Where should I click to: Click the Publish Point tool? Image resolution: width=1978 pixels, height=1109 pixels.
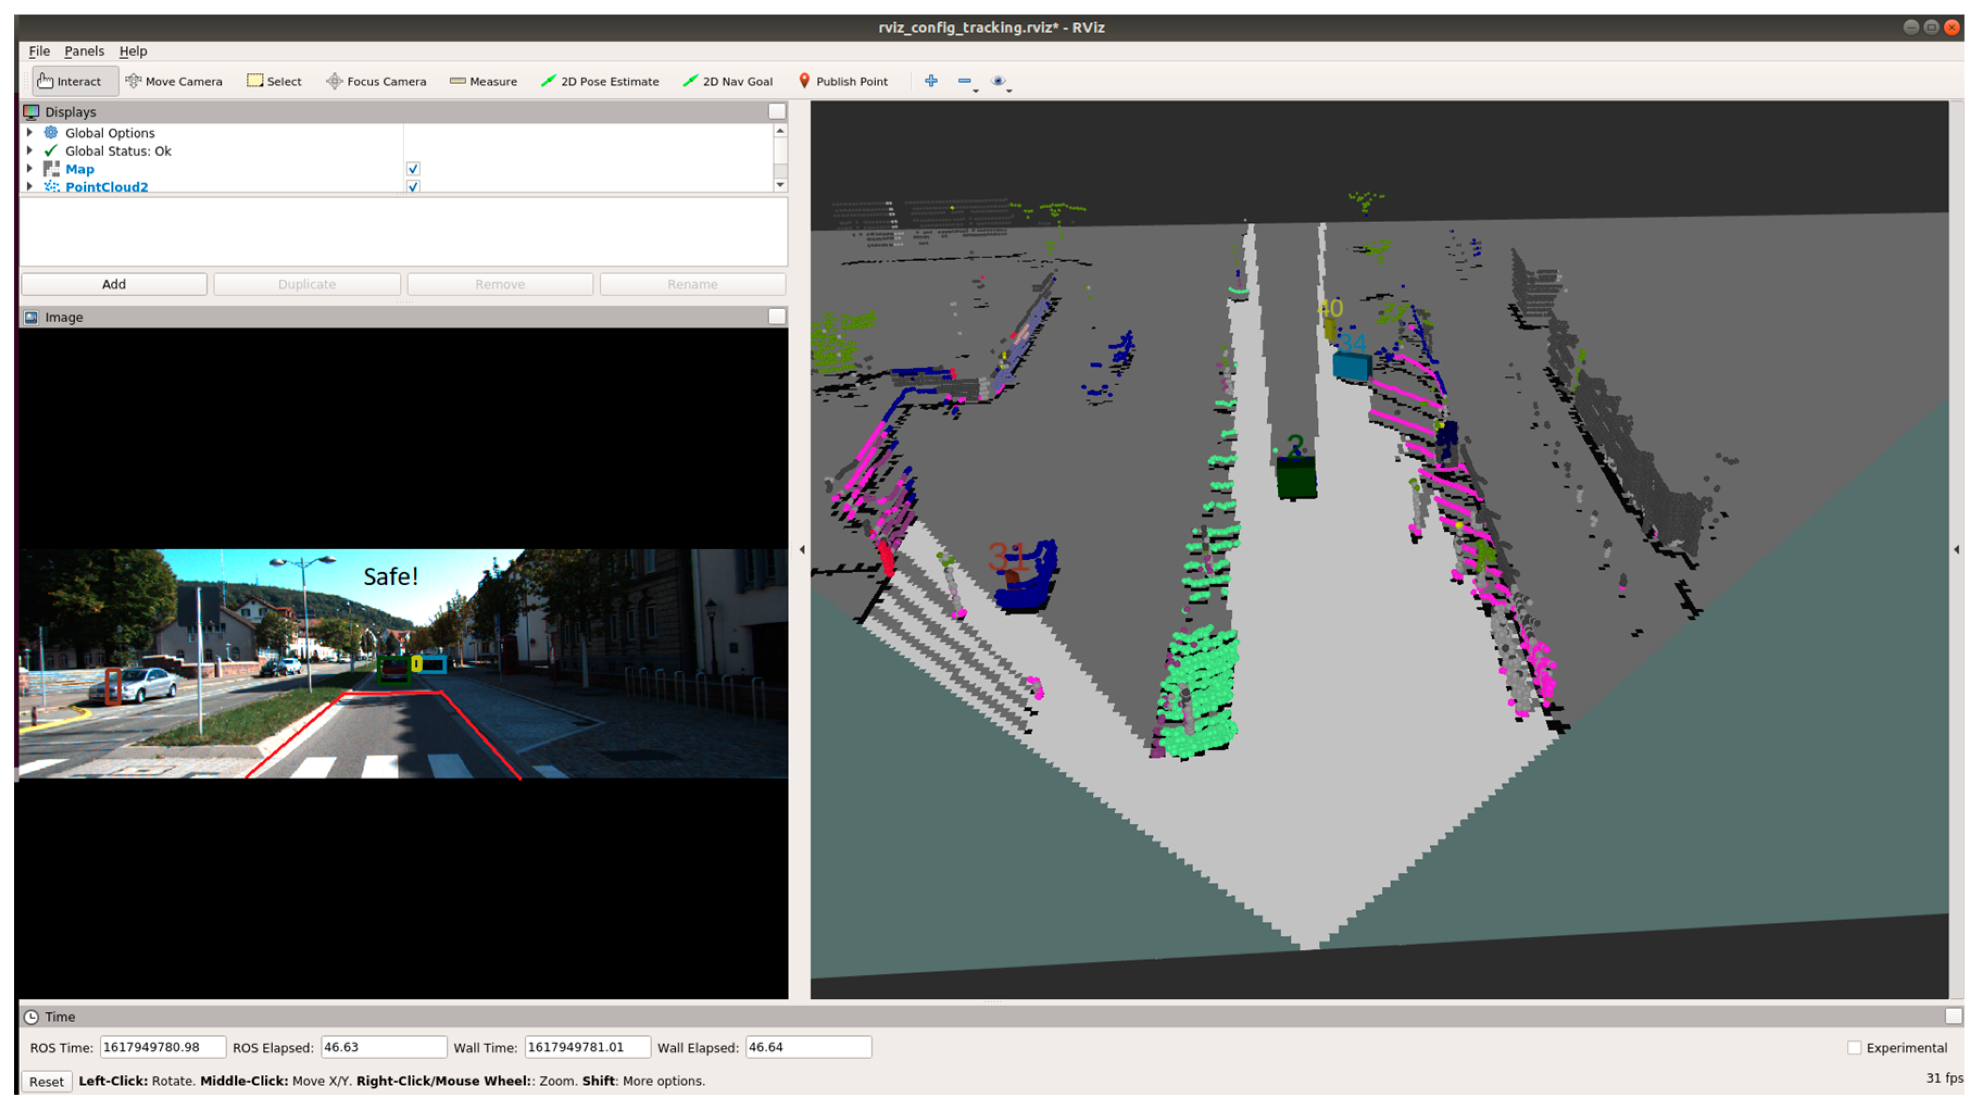[x=843, y=82]
